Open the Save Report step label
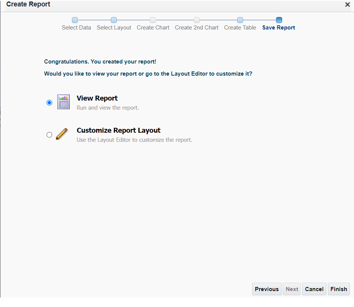Image resolution: width=354 pixels, height=307 pixels. click(x=278, y=27)
